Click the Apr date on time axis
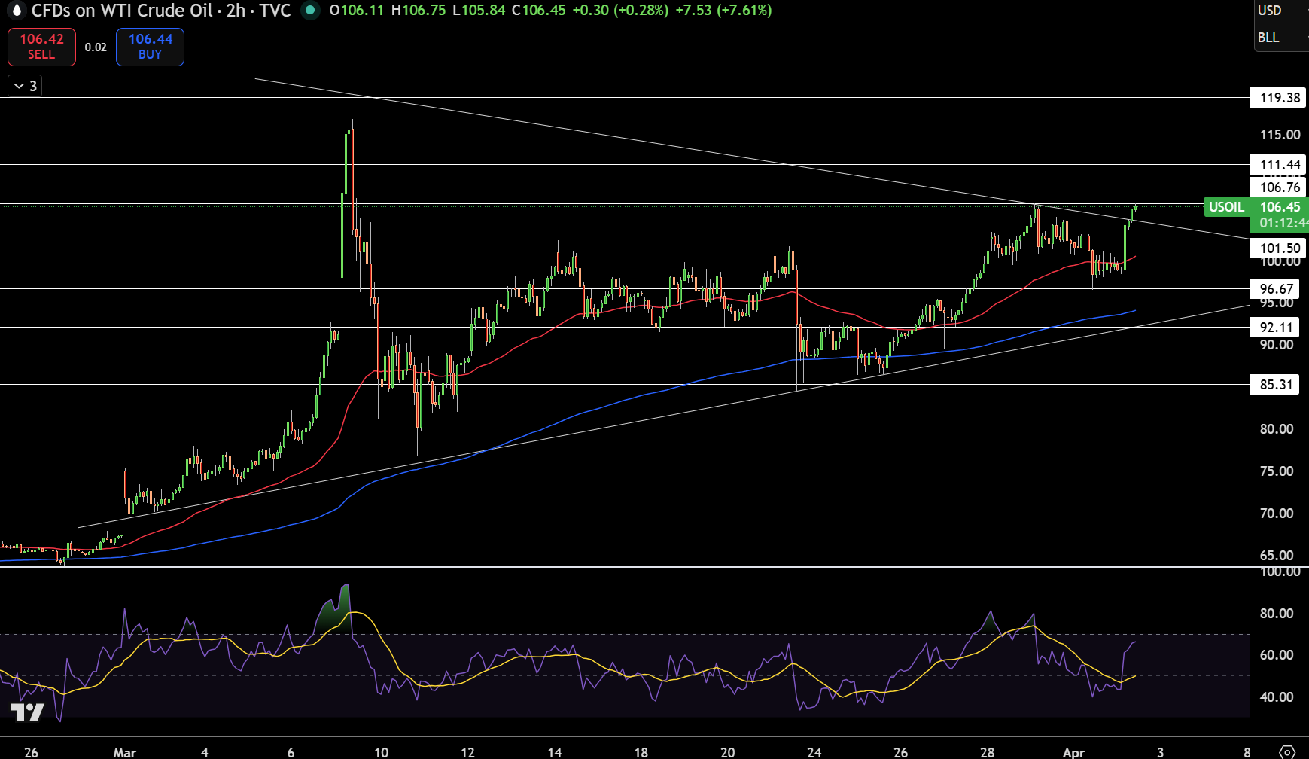This screenshot has height=759, width=1309. click(x=1074, y=752)
